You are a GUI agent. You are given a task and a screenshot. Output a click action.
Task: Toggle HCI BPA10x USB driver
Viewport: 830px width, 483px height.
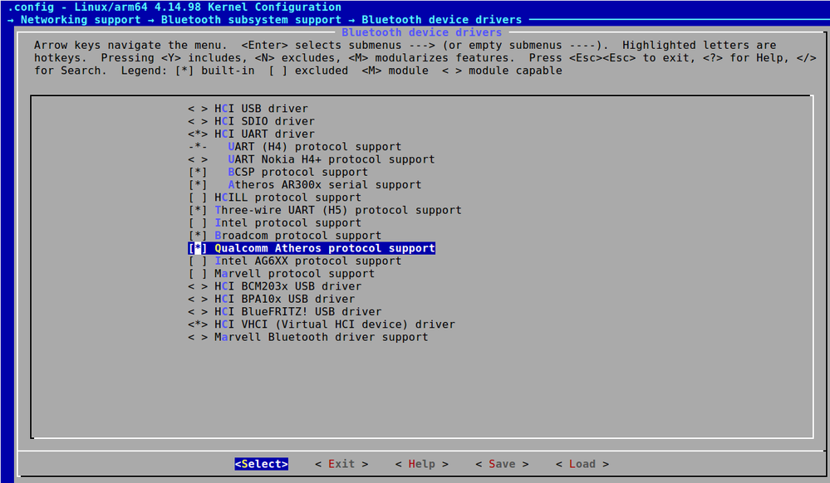point(272,299)
